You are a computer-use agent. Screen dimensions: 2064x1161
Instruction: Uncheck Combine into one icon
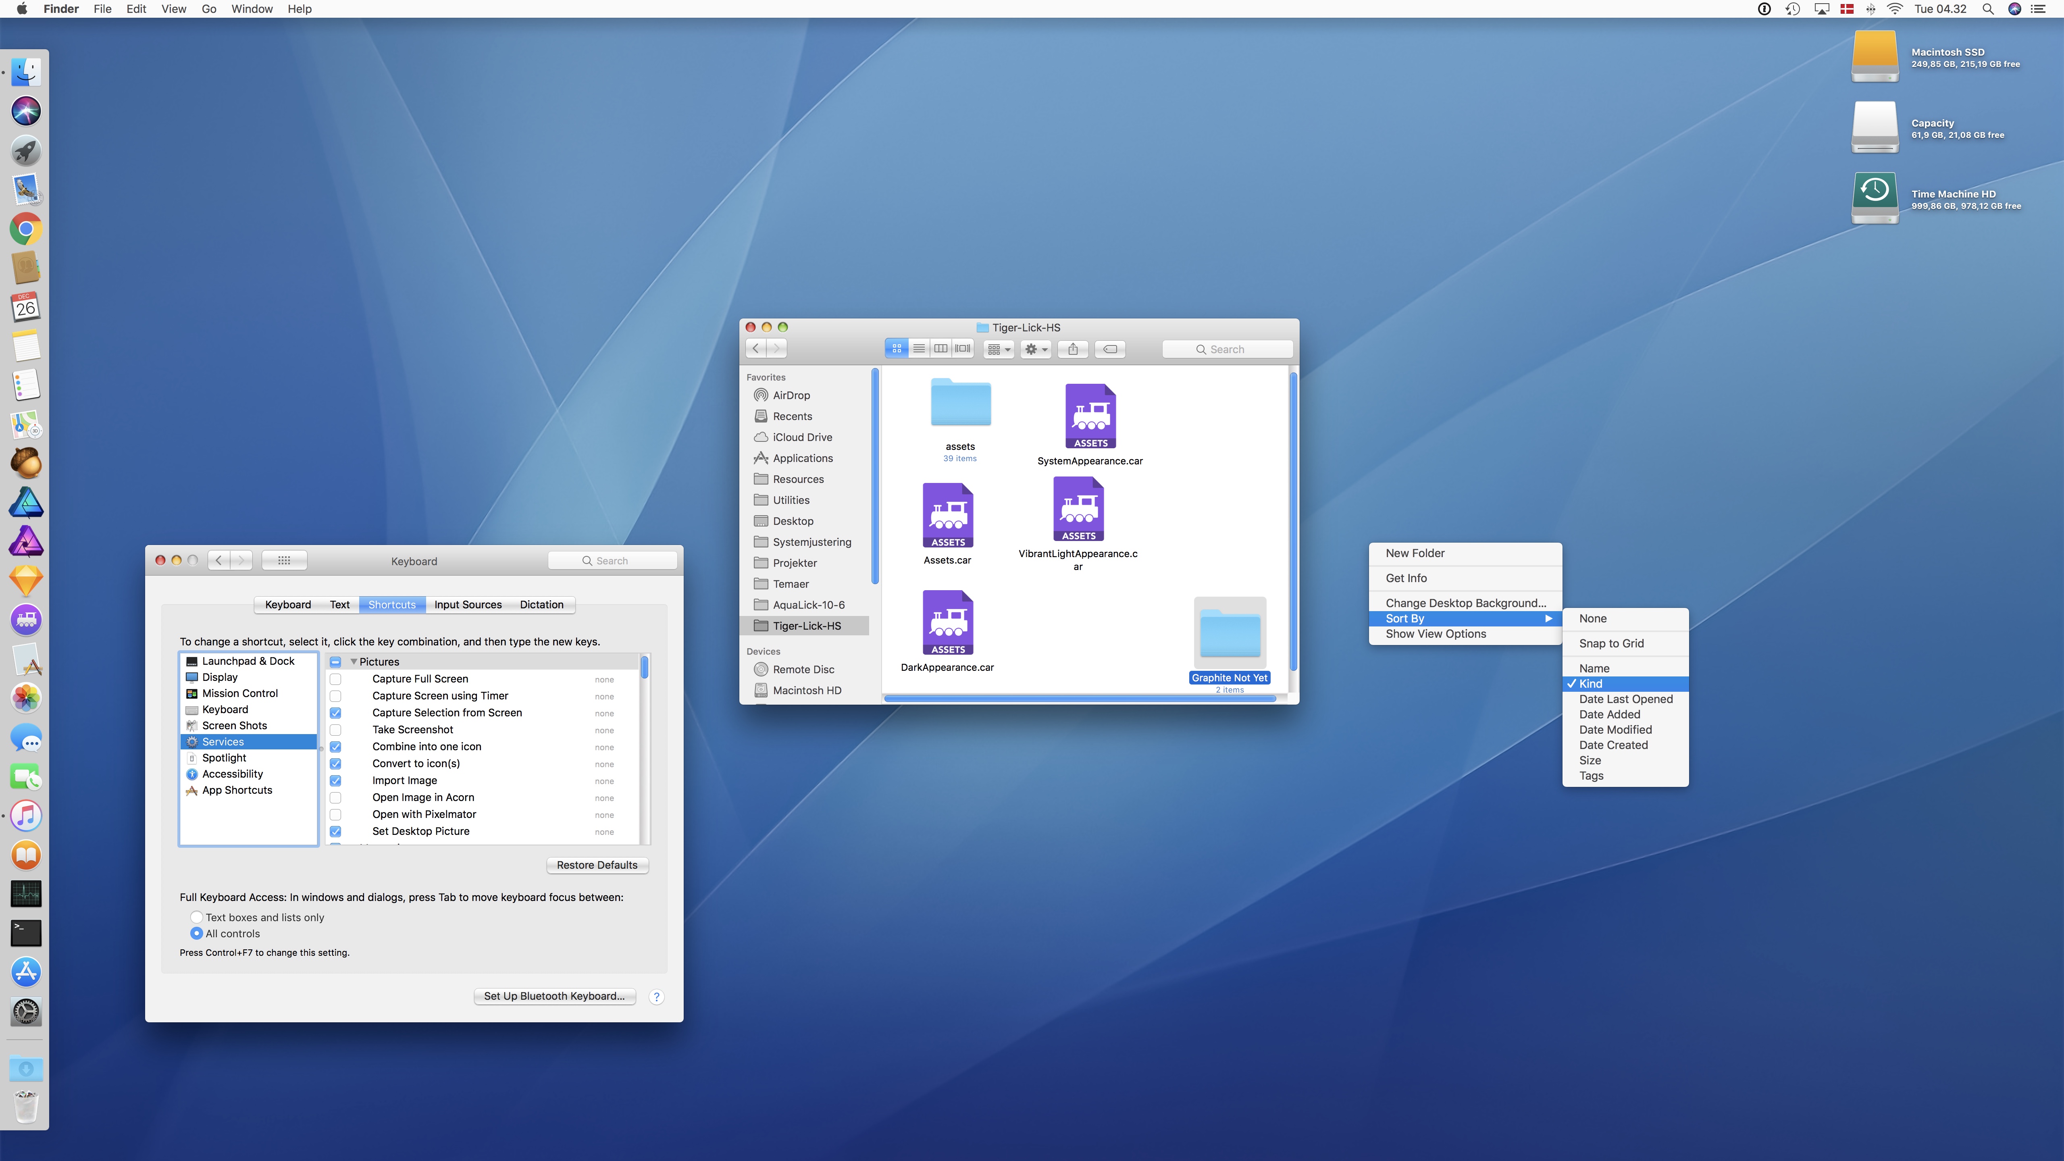[336, 747]
